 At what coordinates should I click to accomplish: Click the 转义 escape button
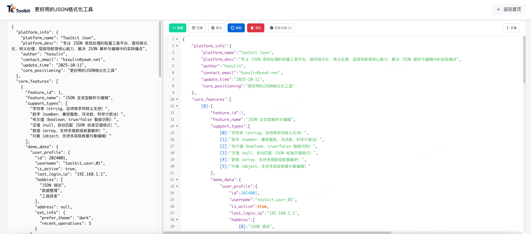click(217, 28)
